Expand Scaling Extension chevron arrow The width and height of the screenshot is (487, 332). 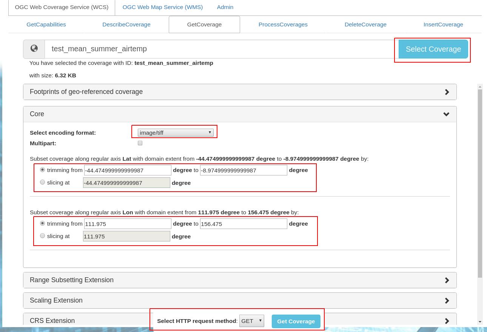[x=447, y=301]
